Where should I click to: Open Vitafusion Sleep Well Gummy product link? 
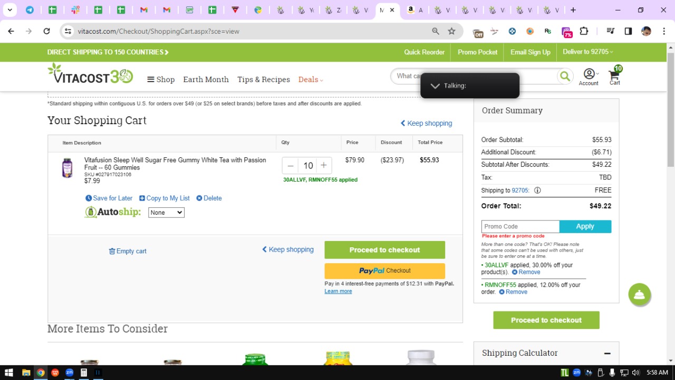(x=175, y=164)
